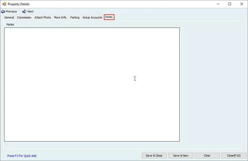Click inside the Notes text area

[x=92, y=85]
